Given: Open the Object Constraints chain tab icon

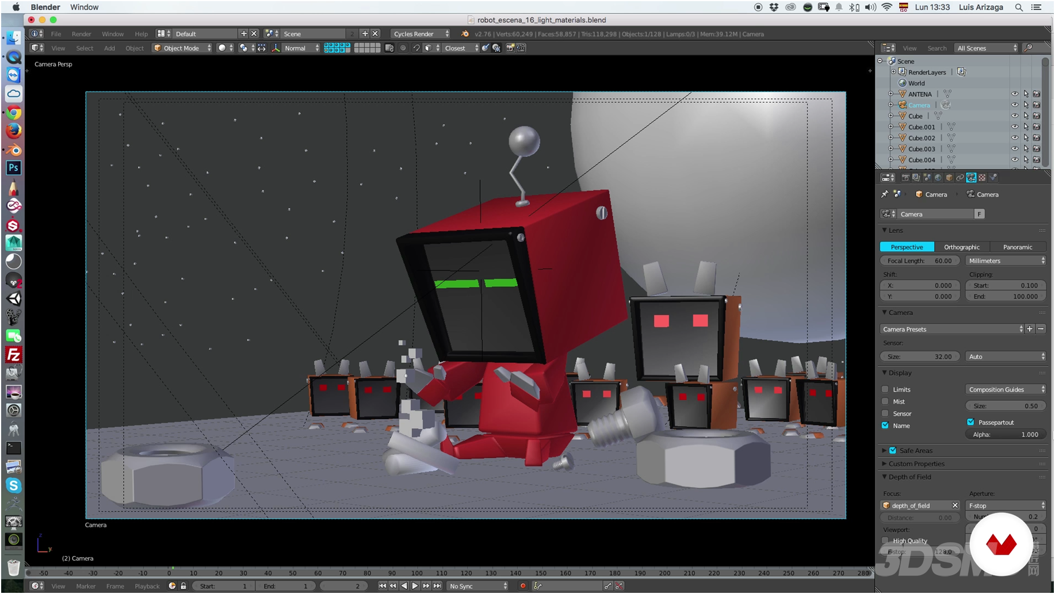Looking at the screenshot, I should (x=960, y=178).
